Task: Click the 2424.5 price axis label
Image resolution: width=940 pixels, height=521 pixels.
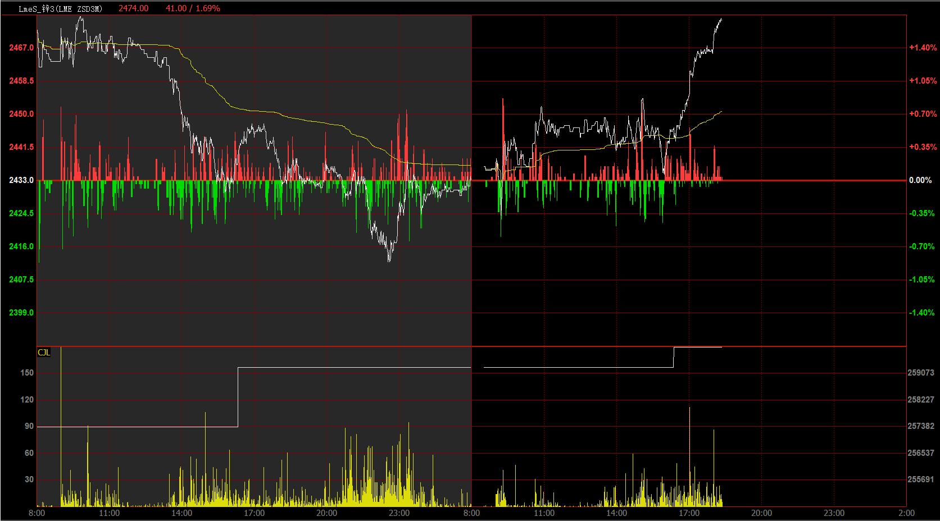Action: (21, 213)
